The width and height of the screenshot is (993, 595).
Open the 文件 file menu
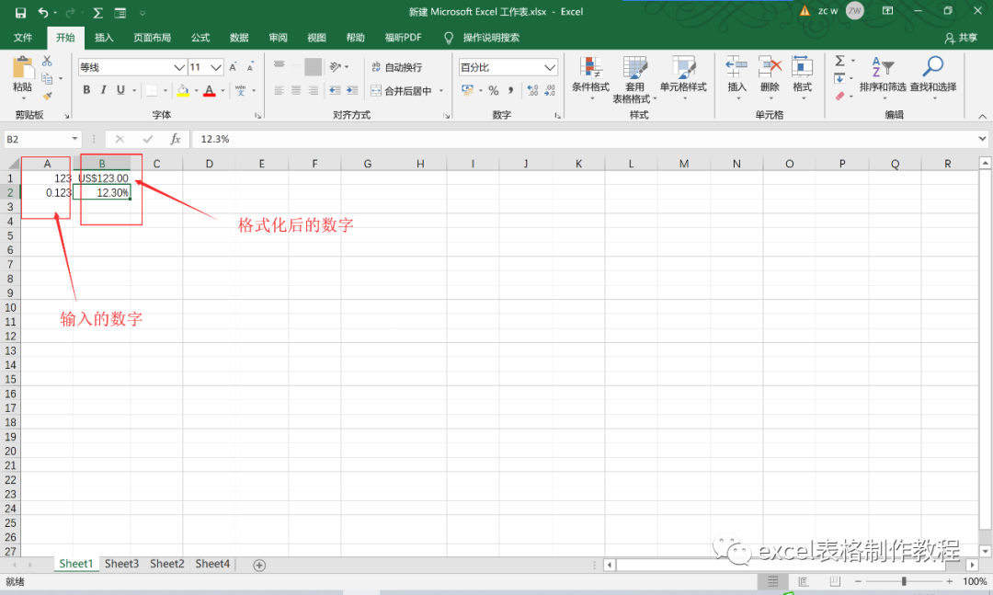point(23,38)
